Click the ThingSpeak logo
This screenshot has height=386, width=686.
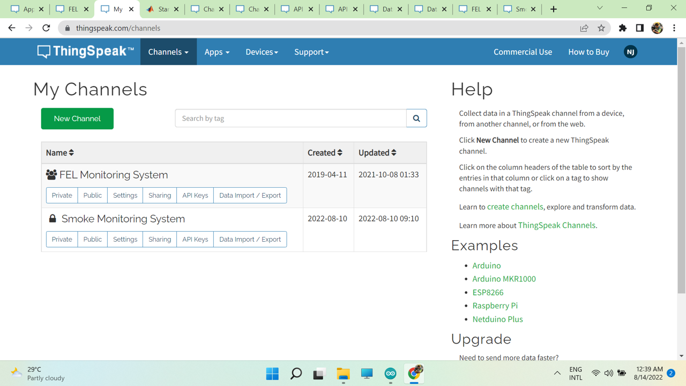click(86, 51)
